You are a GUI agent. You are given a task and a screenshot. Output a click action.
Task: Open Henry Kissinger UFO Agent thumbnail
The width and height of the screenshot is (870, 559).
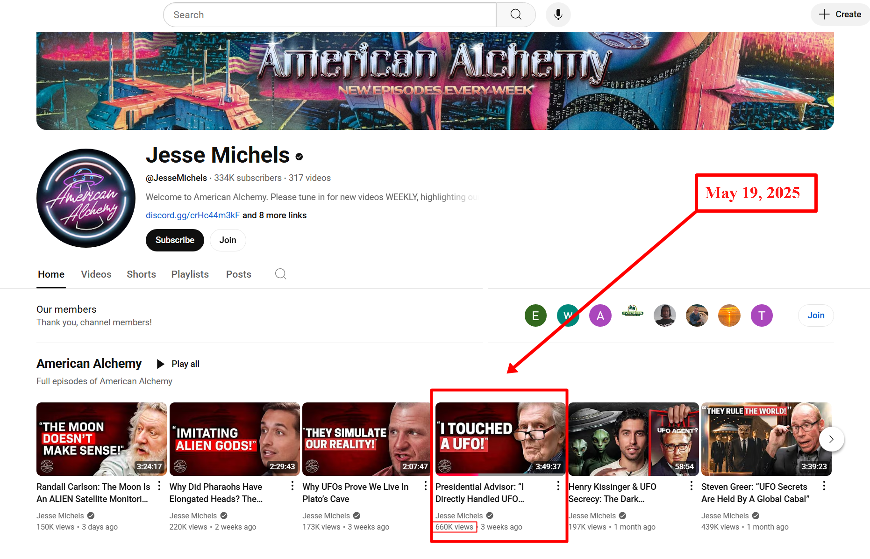click(634, 439)
